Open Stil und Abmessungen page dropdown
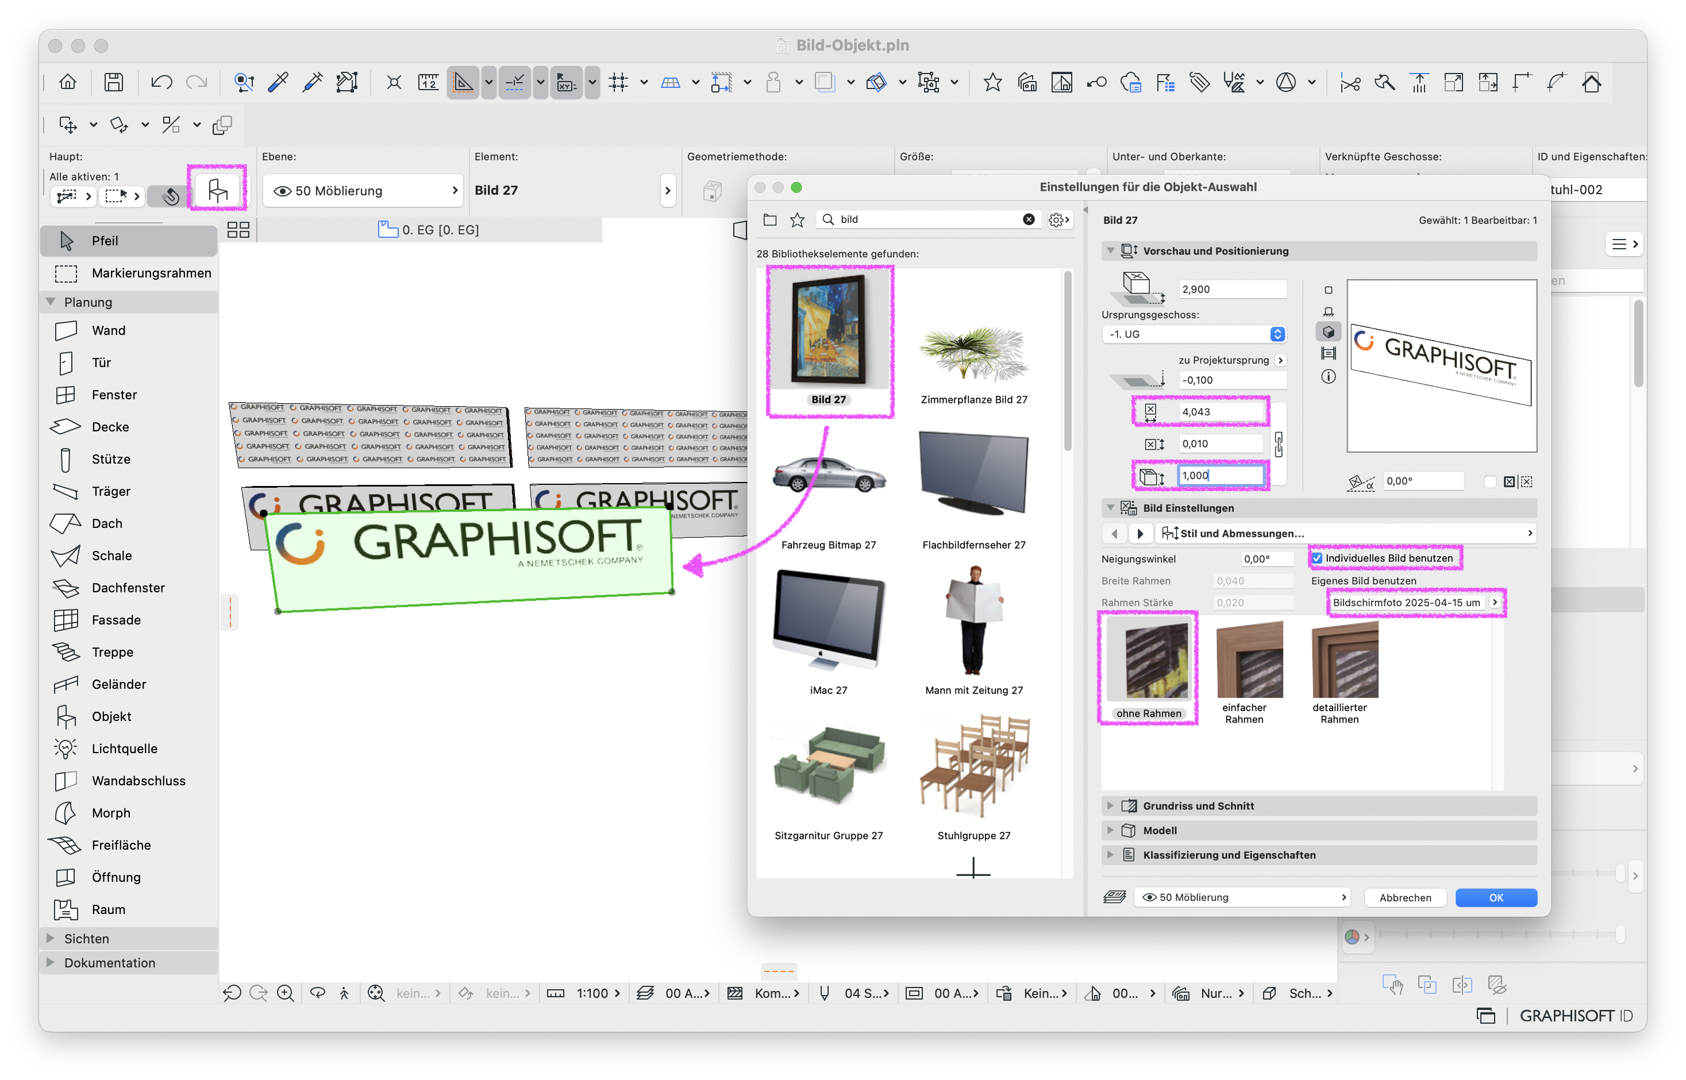 [x=1346, y=533]
